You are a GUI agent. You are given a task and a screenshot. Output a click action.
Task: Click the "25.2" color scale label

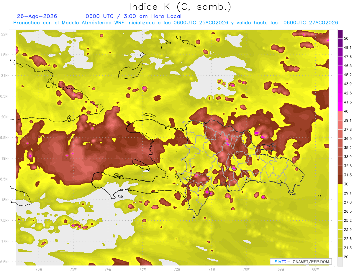[348, 220]
